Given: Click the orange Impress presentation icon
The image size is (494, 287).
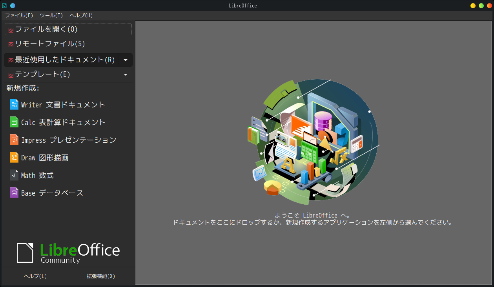Looking at the screenshot, I should [x=14, y=140].
